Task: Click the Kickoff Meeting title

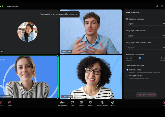Action: point(13,6)
